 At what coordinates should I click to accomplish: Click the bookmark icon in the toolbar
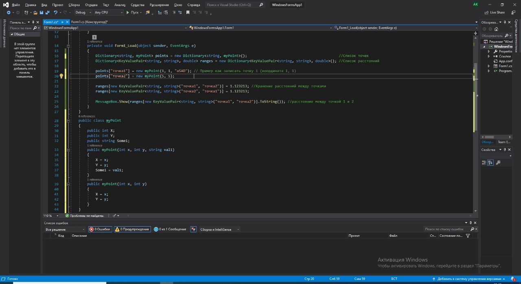[x=188, y=13]
